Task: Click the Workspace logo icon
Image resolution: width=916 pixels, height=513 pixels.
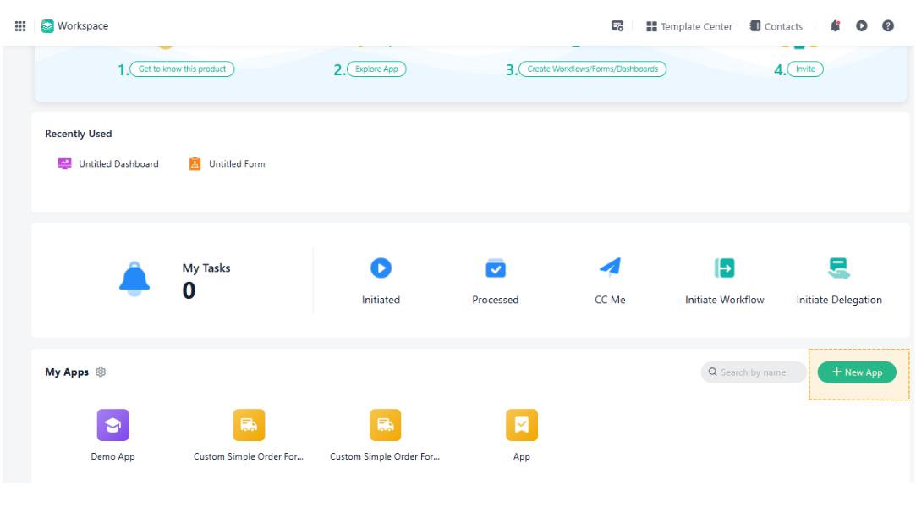Action: coord(47,25)
